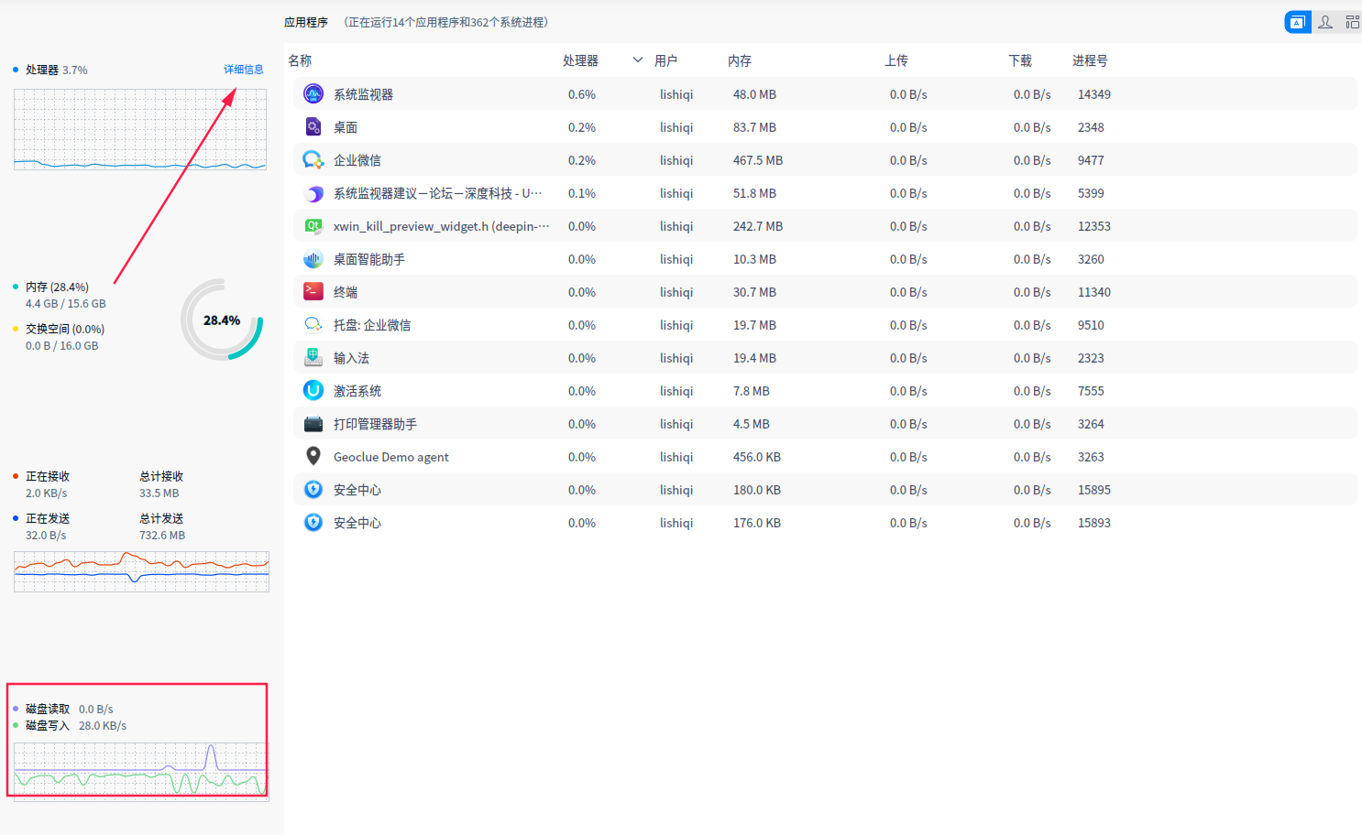
Task: Toggle sort arrow beside 处理器 column
Action: click(x=638, y=60)
